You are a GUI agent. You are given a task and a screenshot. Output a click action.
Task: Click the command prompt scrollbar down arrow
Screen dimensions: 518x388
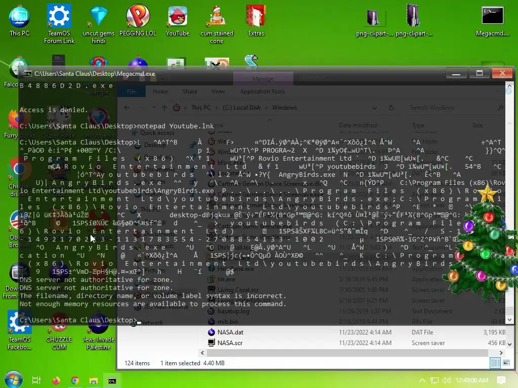click(x=510, y=320)
